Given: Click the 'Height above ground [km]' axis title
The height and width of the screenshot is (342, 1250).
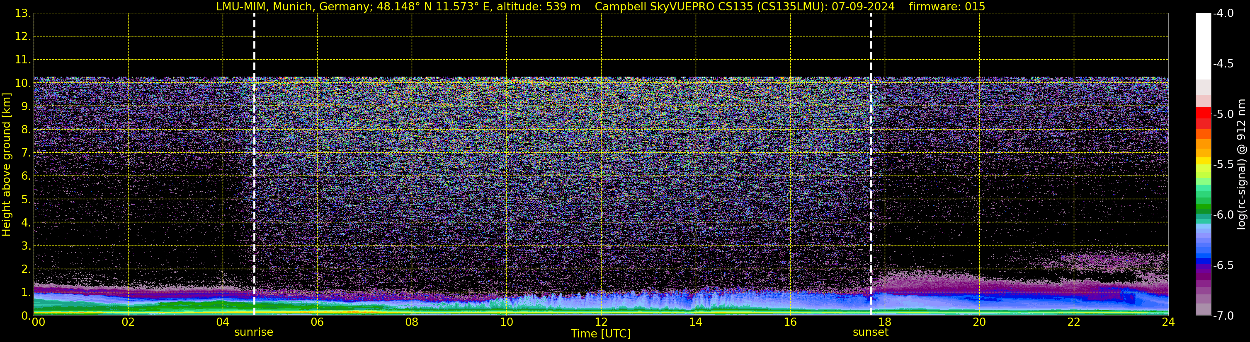Looking at the screenshot, I should click(6, 165).
